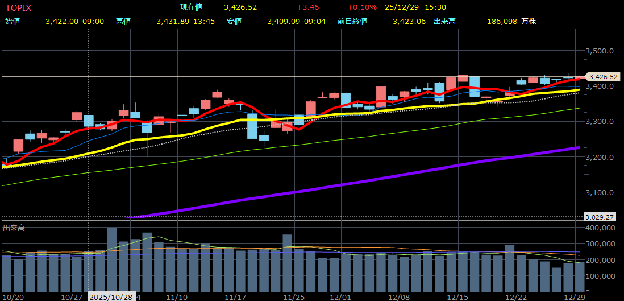Viewport: 624px width, 301px height.
Task: Click the 12/15 date label on the time axis
Action: 457,297
